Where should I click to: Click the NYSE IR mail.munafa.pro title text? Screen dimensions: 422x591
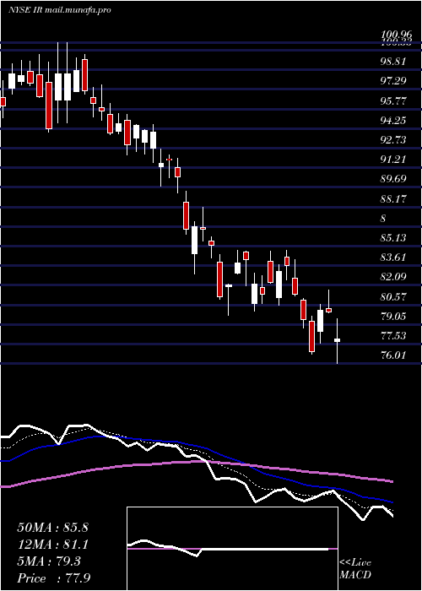(x=60, y=10)
